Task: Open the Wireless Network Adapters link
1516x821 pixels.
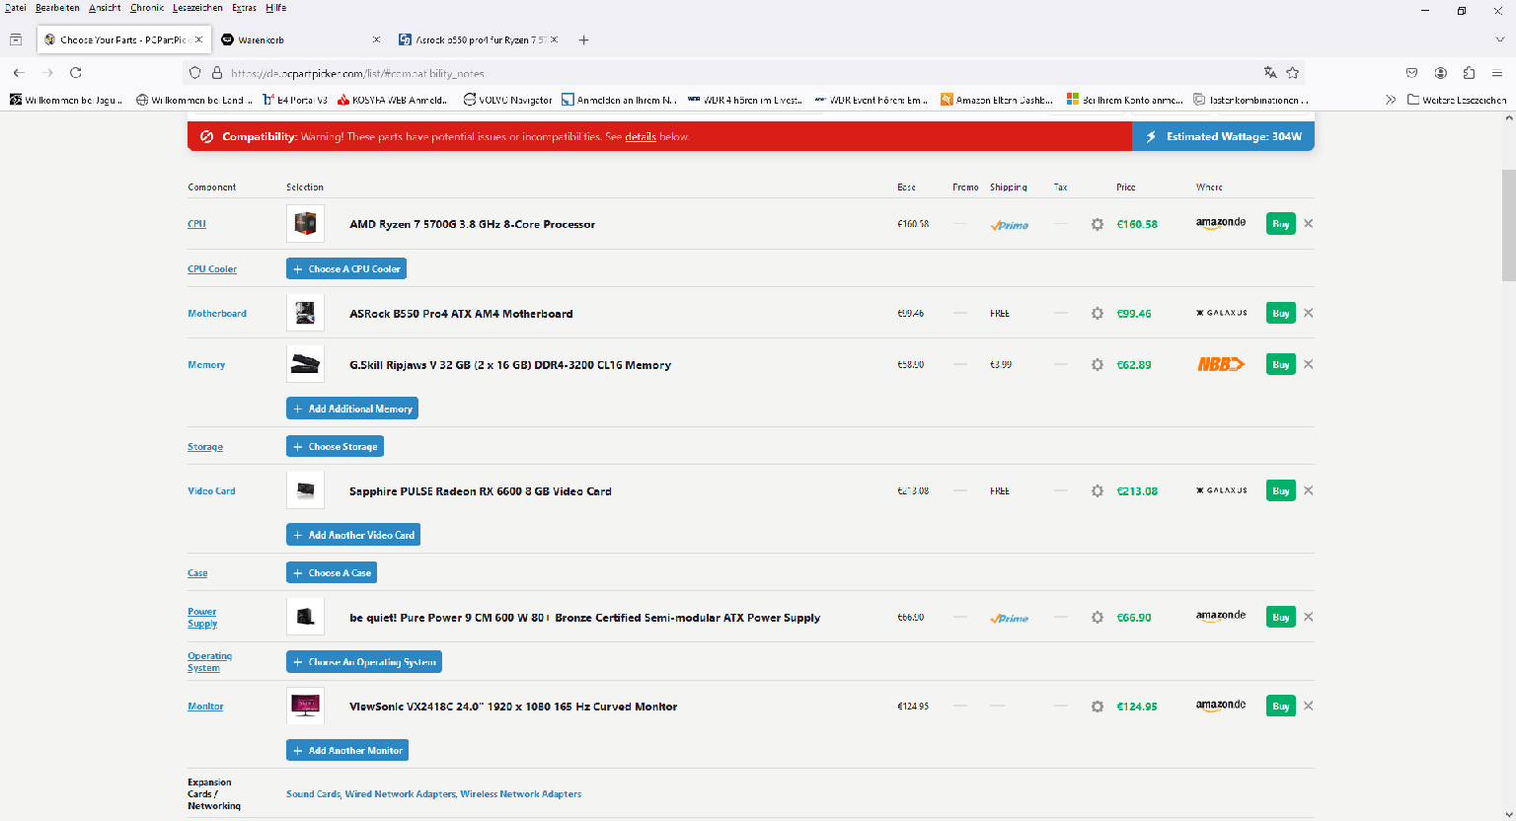Action: 521,794
